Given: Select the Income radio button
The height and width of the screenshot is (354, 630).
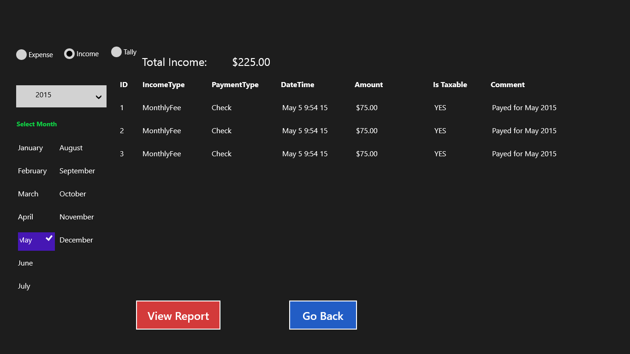Looking at the screenshot, I should point(69,54).
